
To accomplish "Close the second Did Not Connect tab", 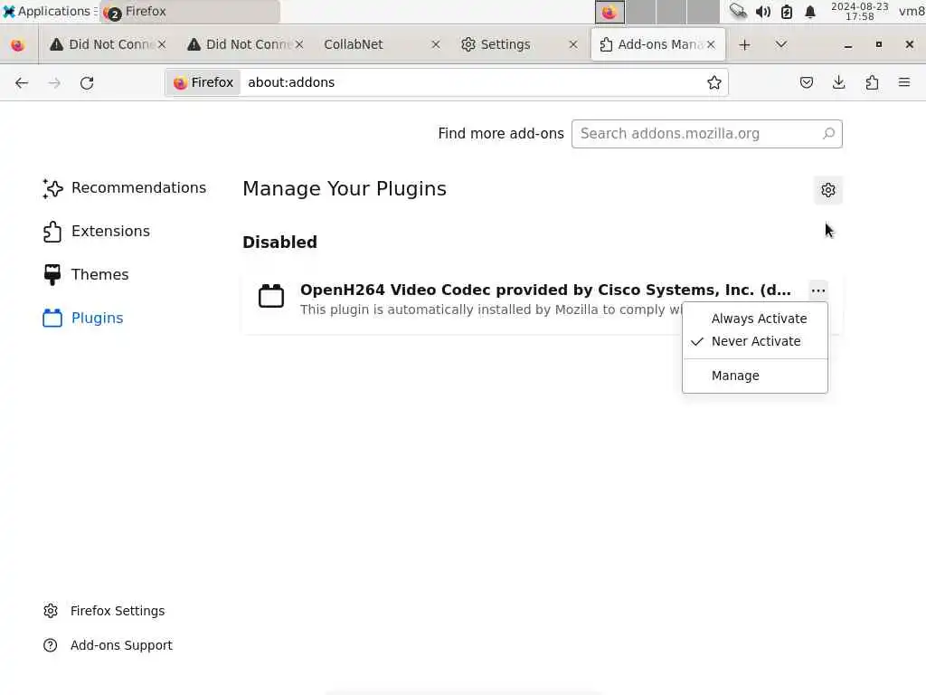I will click(x=299, y=44).
